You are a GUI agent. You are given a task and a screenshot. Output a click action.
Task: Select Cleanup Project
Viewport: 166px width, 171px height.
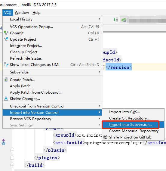(53, 52)
